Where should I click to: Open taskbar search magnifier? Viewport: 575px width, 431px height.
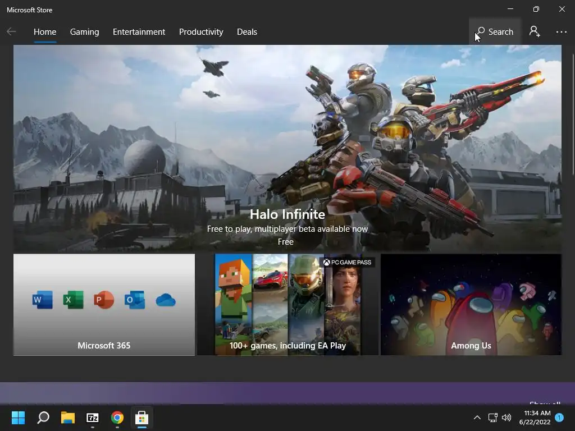[x=43, y=418]
